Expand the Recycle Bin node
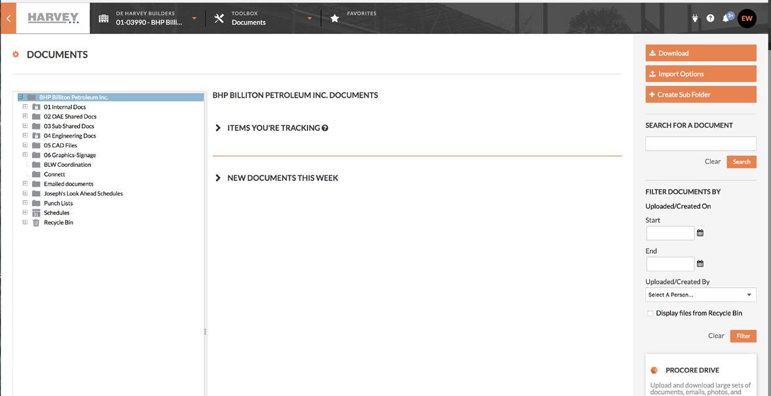This screenshot has width=771, height=396. click(25, 223)
